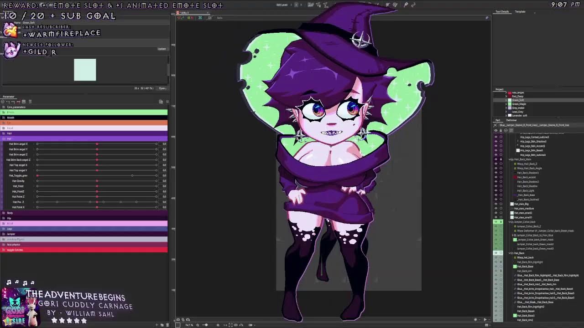Collapse the Hat_Back part group
The width and height of the screenshot is (584, 328).
(x=511, y=253)
